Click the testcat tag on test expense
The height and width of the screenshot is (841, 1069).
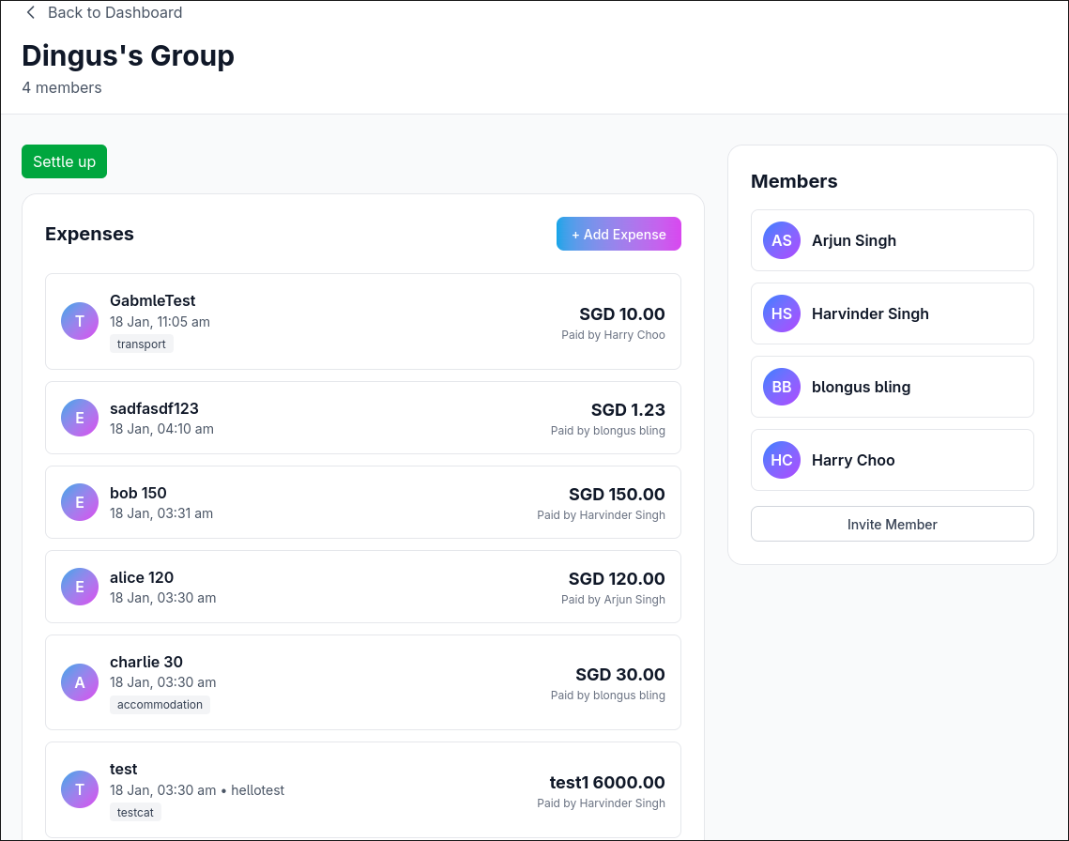click(135, 812)
